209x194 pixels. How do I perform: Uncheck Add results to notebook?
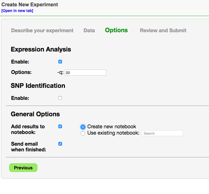[60, 126]
